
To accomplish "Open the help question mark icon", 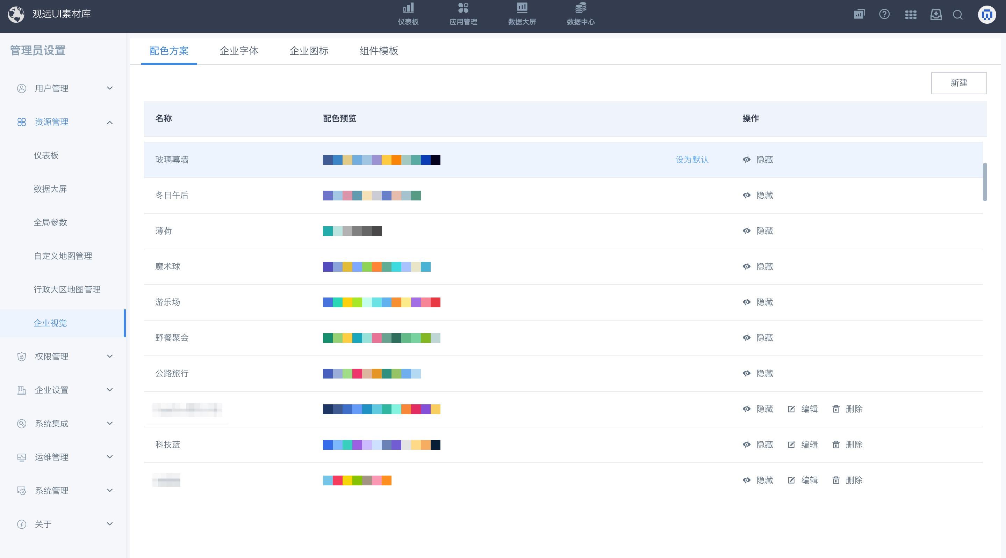I will pos(884,14).
